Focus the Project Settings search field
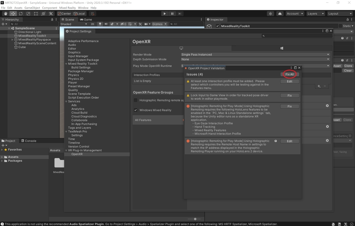The image size is (355, 226). click(x=297, y=36)
